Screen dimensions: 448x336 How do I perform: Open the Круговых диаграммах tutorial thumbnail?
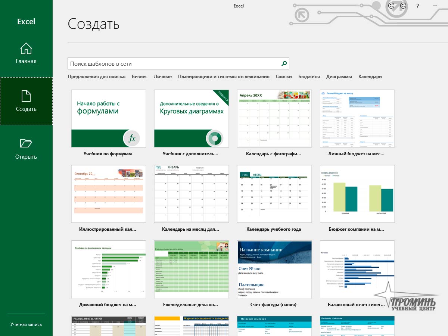click(x=192, y=118)
